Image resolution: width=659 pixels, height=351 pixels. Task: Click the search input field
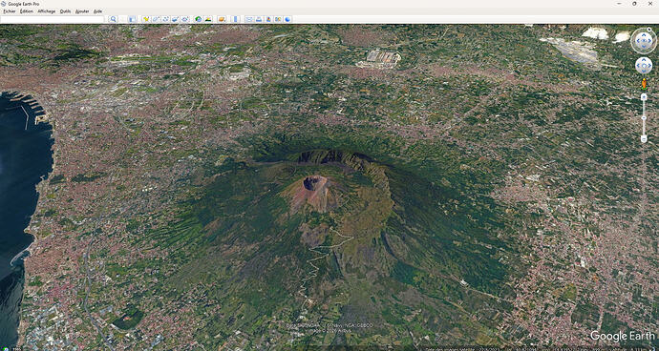[x=53, y=19]
